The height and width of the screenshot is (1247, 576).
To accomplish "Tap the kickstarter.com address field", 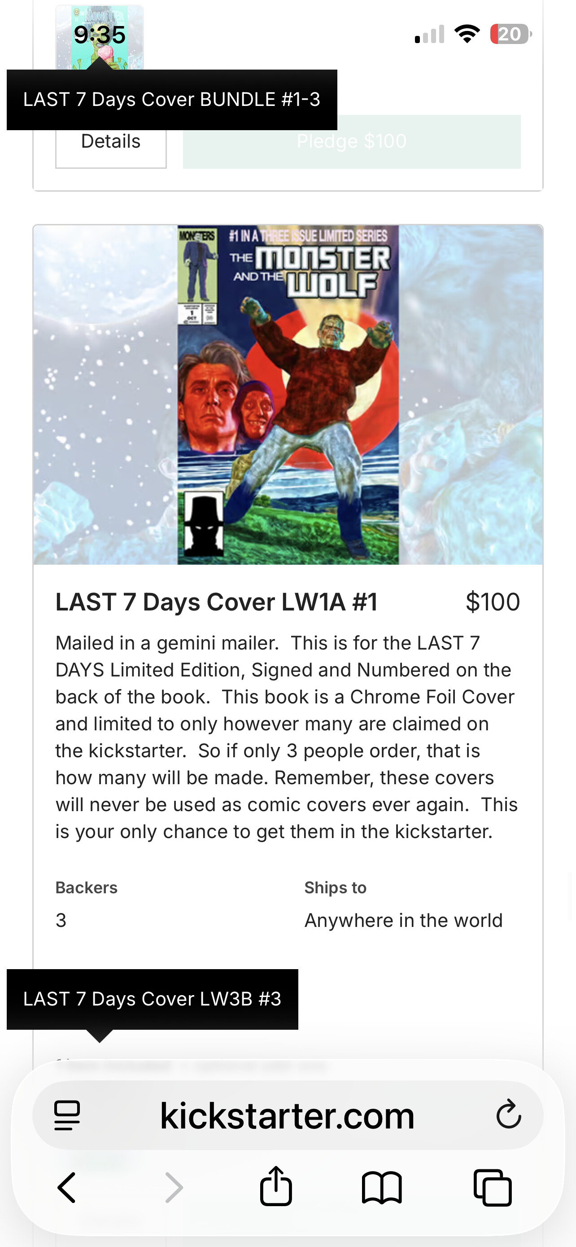I will pyautogui.click(x=287, y=1115).
